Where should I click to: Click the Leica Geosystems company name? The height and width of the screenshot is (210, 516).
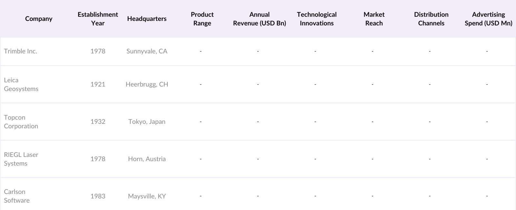coord(21,84)
